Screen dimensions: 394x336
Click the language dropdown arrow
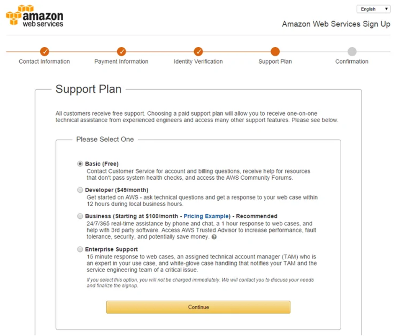[386, 9]
